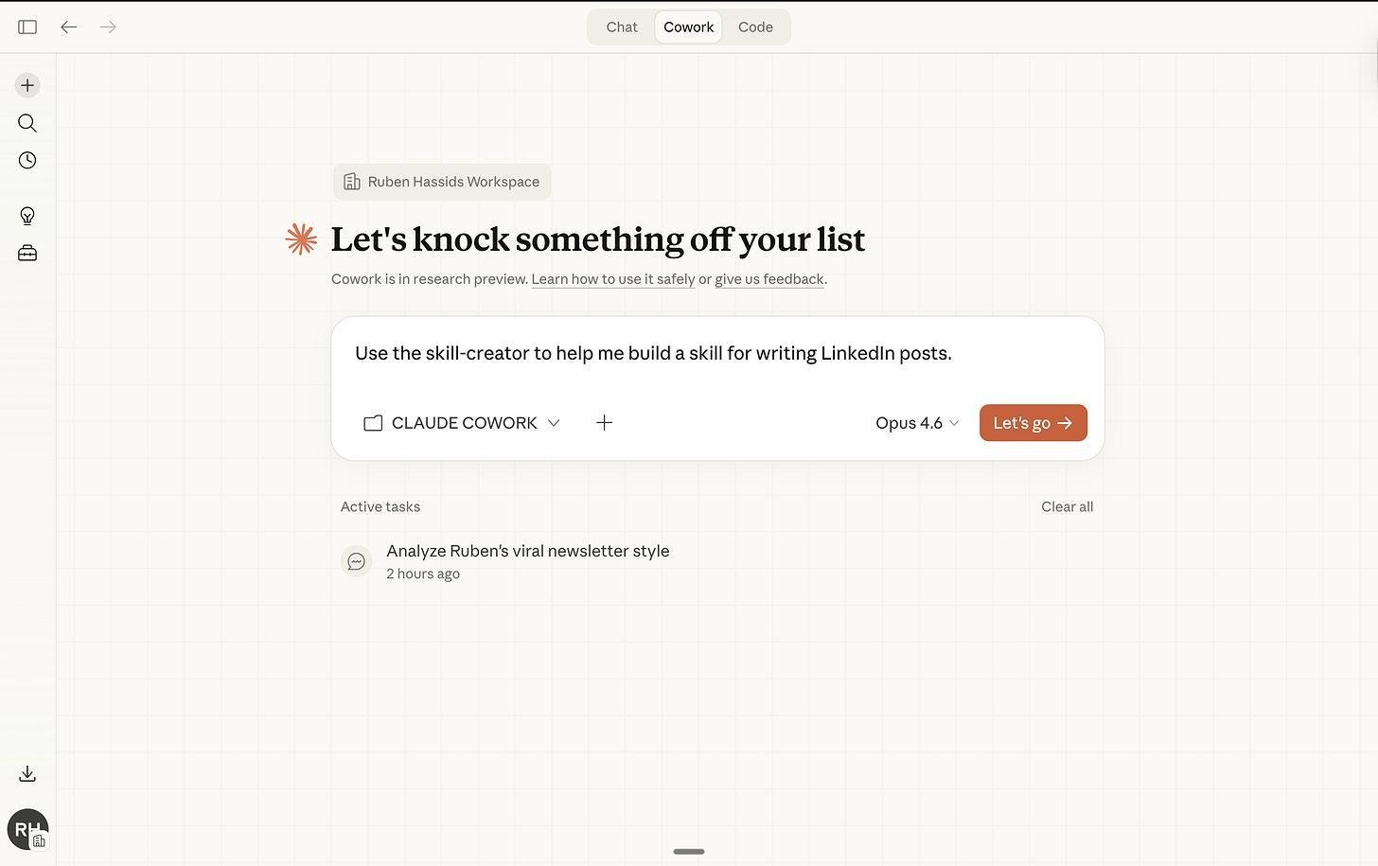Open Learn how to use it safely link
Image resolution: width=1378 pixels, height=866 pixels.
click(x=612, y=279)
